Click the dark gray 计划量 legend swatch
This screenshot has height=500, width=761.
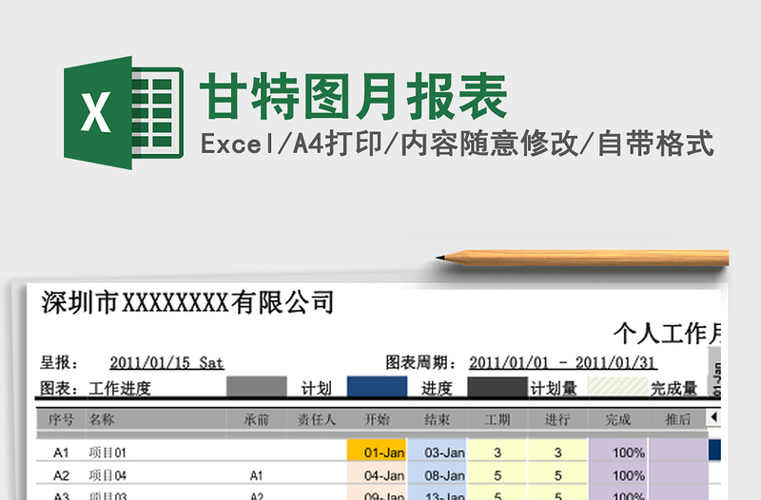click(498, 387)
